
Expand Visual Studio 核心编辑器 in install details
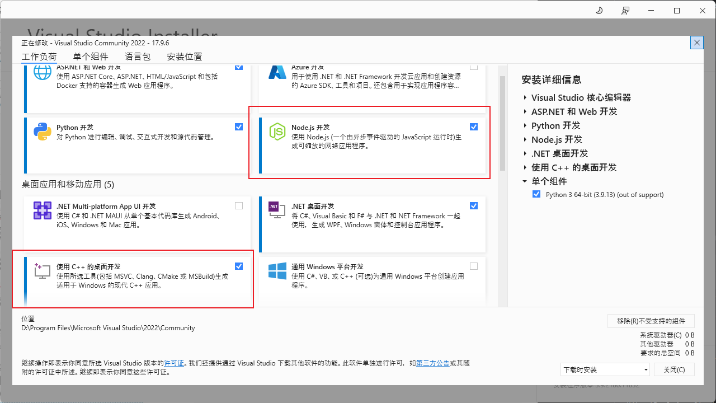coord(525,97)
